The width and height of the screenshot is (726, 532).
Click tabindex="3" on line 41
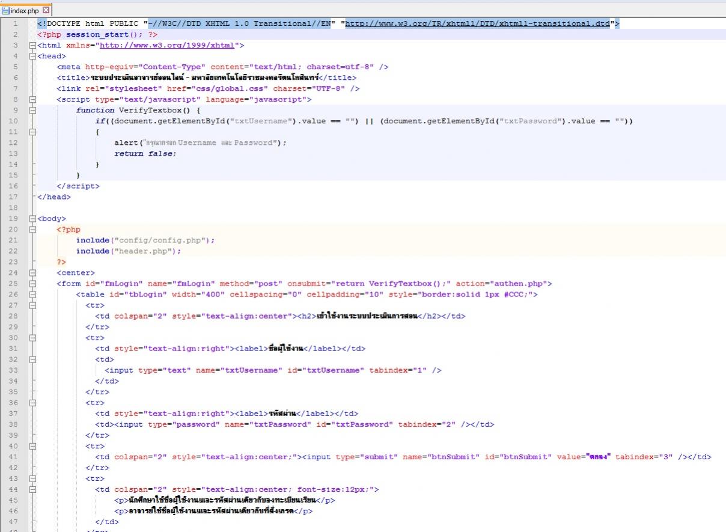point(644,456)
